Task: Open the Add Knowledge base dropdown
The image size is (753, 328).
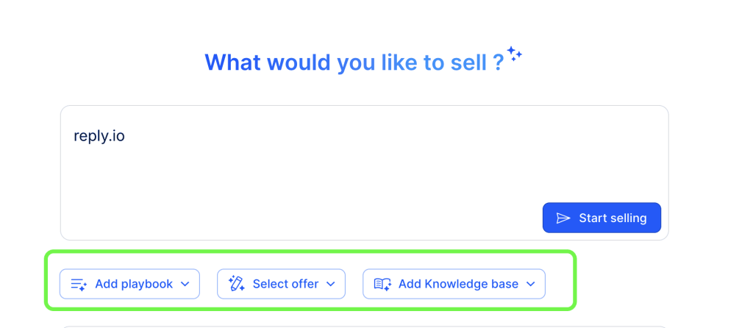Action: (x=454, y=284)
